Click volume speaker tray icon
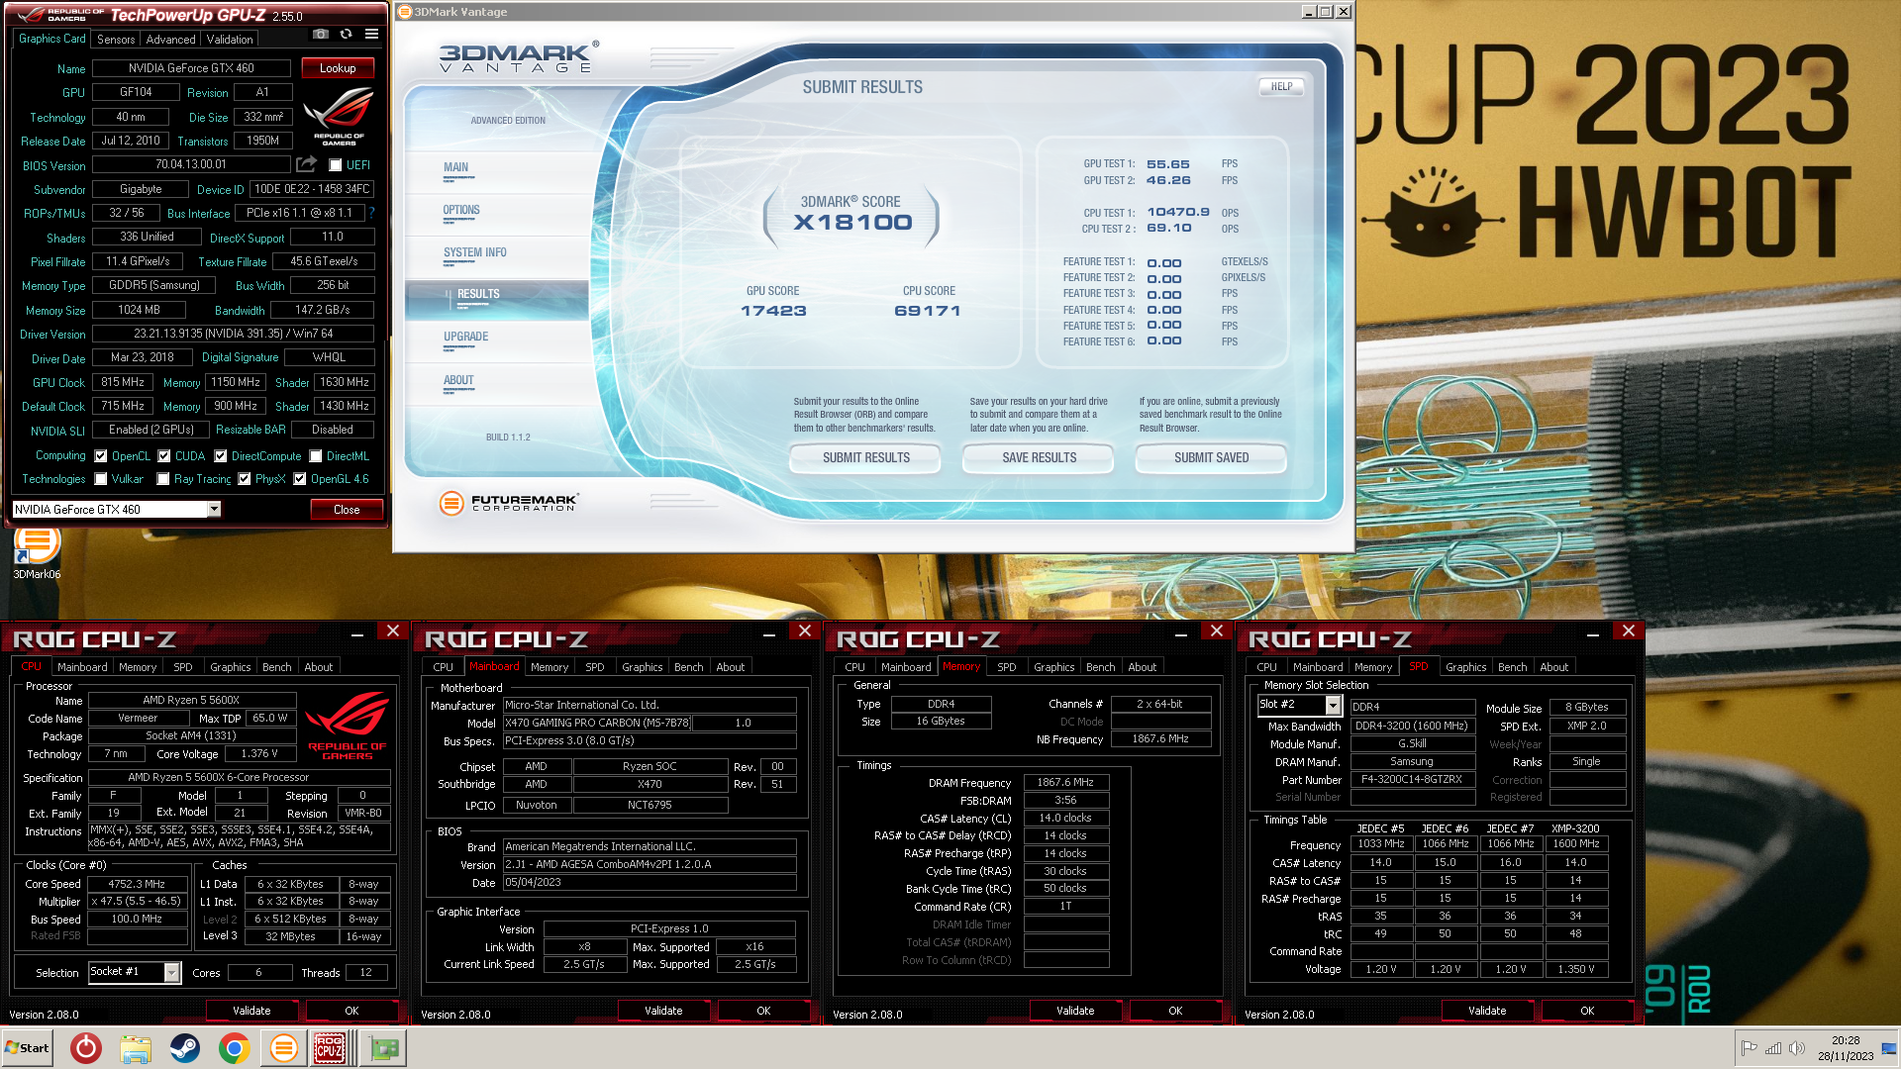The width and height of the screenshot is (1901, 1069). tap(1797, 1048)
